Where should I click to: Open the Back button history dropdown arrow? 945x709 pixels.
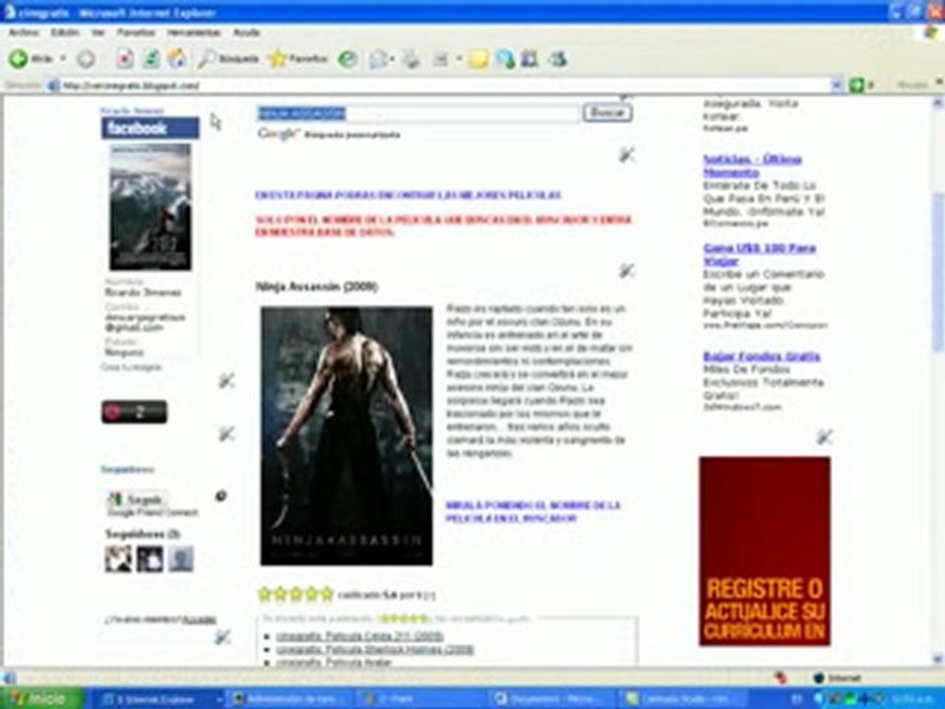click(63, 58)
